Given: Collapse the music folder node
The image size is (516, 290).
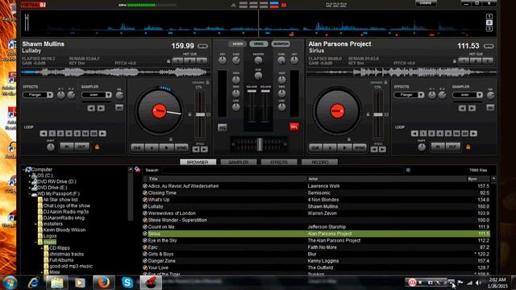Looking at the screenshot, I should 35,242.
